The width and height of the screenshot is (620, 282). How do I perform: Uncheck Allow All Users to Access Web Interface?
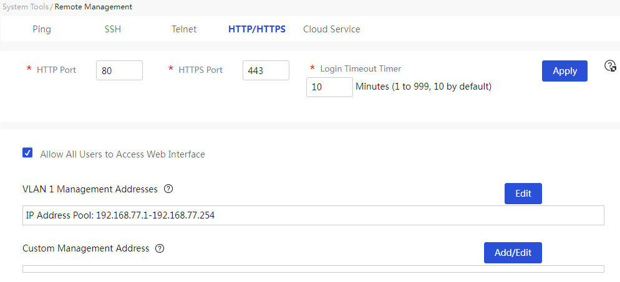[x=27, y=153]
